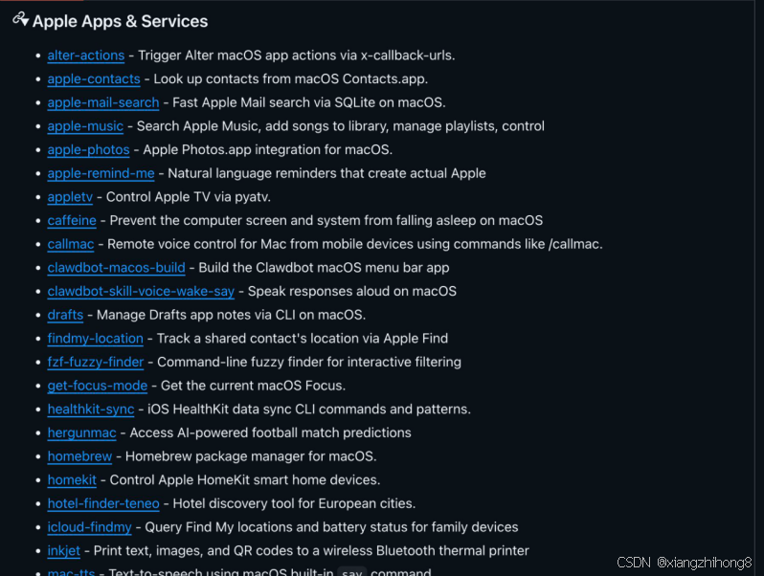Click the callmac link
Viewport: 764px width, 576px height.
(71, 244)
